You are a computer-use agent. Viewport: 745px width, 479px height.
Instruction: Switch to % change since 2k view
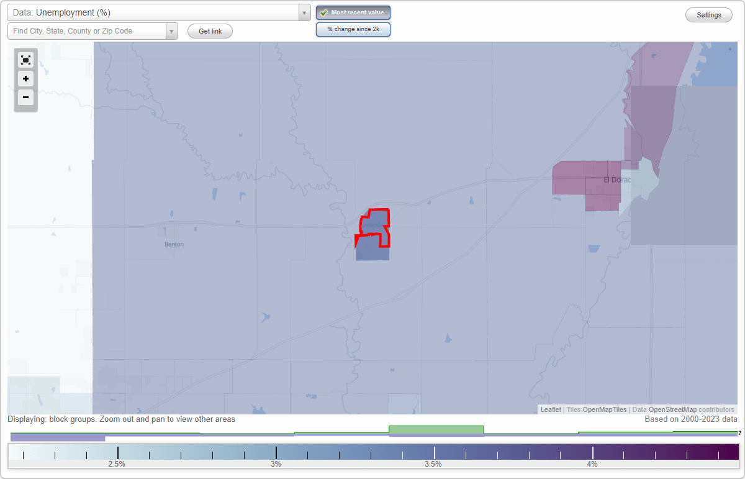(353, 29)
